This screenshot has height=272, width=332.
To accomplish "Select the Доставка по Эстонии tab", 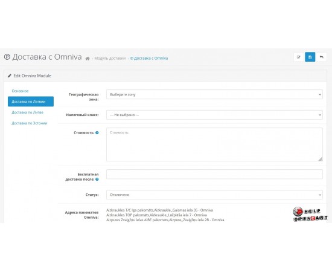I will coord(30,123).
